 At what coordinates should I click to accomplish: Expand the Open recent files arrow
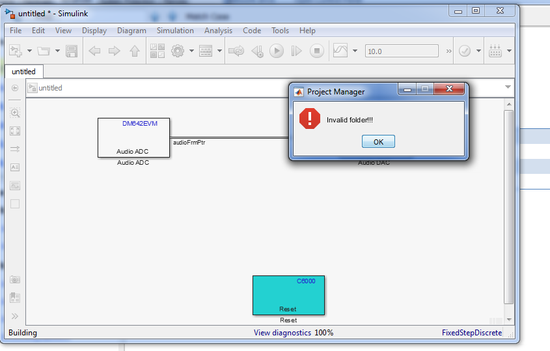click(57, 51)
